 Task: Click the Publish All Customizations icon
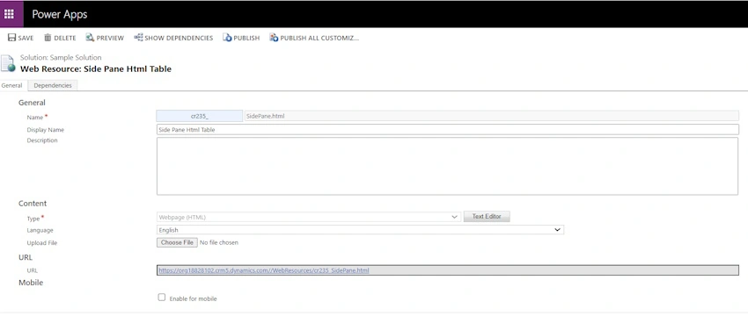point(274,38)
